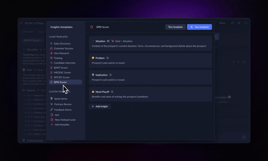Click the Customer Success icon in sidebar
Image resolution: width=268 pixels, height=161 pixels.
click(51, 48)
